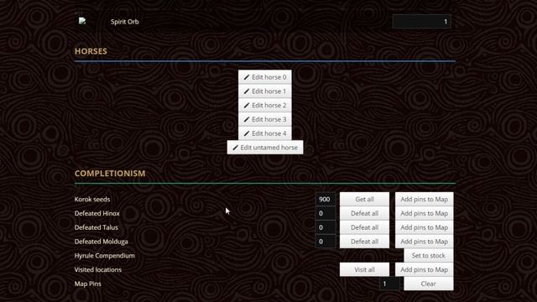Image resolution: width=537 pixels, height=302 pixels.
Task: Click the Defeated Molduga count field
Action: tap(325, 241)
